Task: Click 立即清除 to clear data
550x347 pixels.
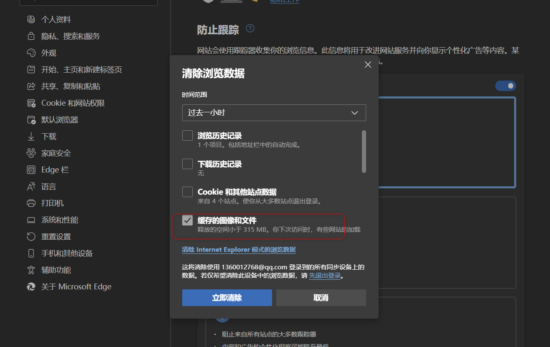Action: (227, 297)
